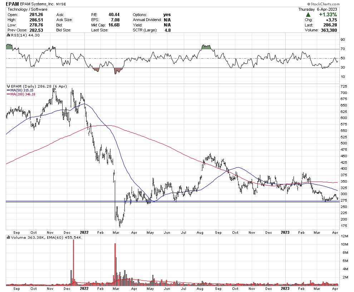Image resolution: width=354 pixels, height=292 pixels.
Task: Click the 'Ask Size:' label
Action: 64,20
